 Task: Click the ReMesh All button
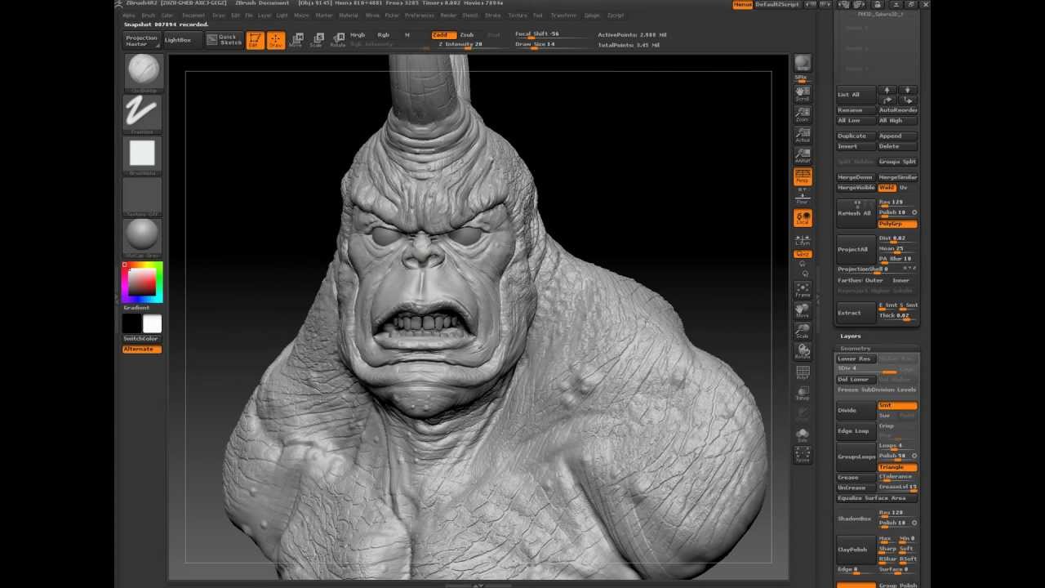pyautogui.click(x=856, y=213)
